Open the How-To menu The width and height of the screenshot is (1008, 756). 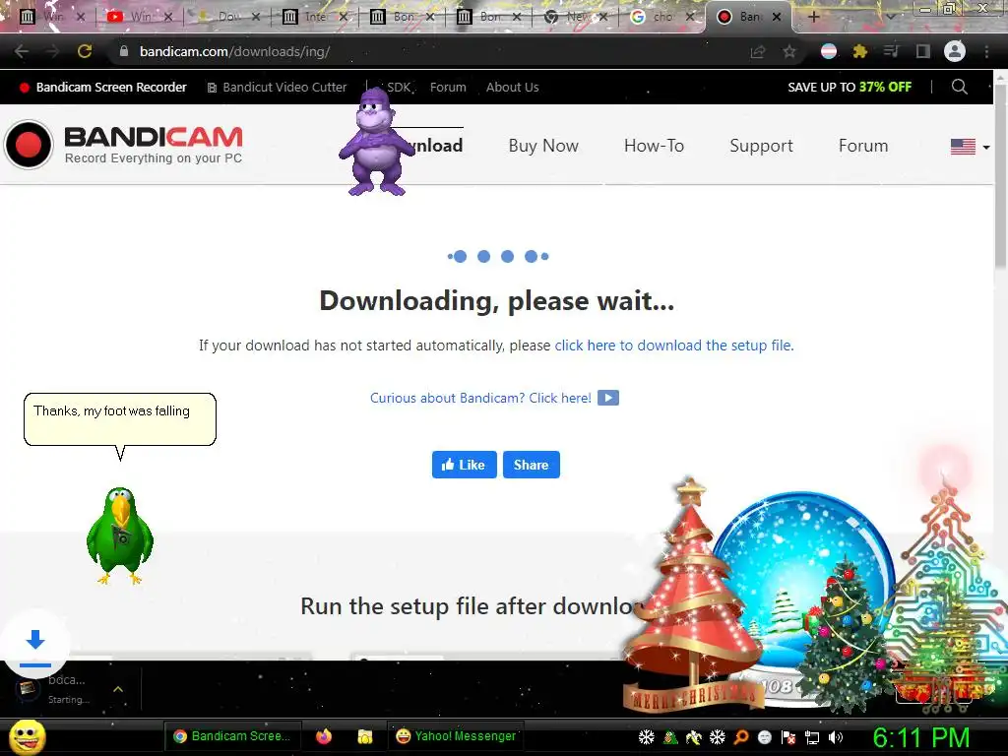coord(654,146)
